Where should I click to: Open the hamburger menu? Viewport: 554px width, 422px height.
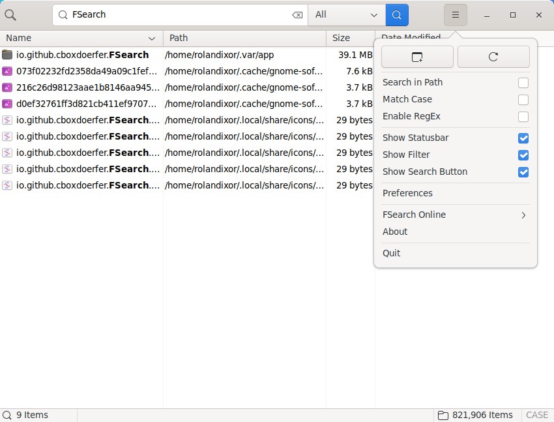click(455, 14)
